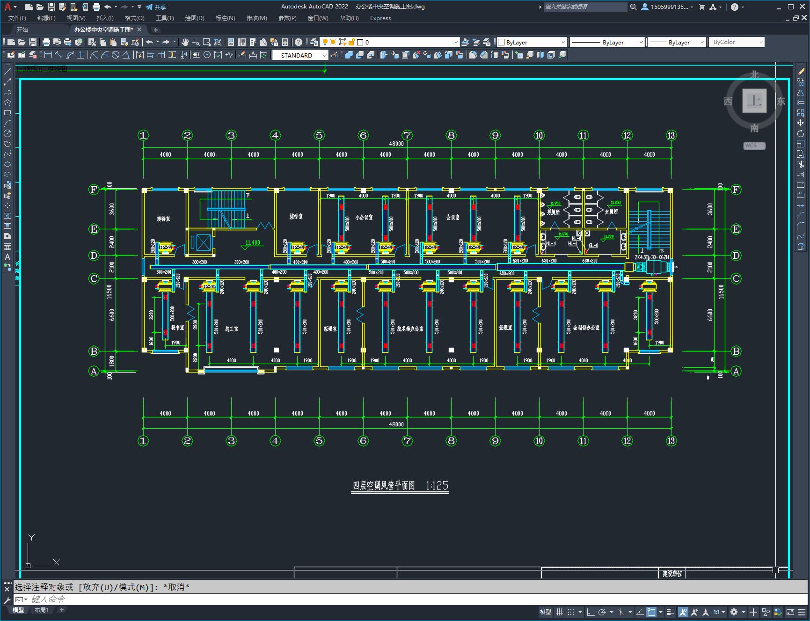Open the QuickCalc calculator icon
The image size is (810, 621).
coord(285,42)
